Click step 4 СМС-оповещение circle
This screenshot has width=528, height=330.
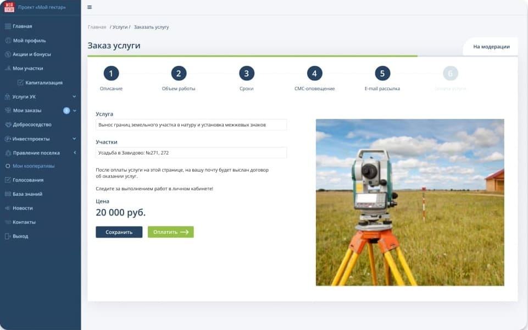click(x=314, y=73)
